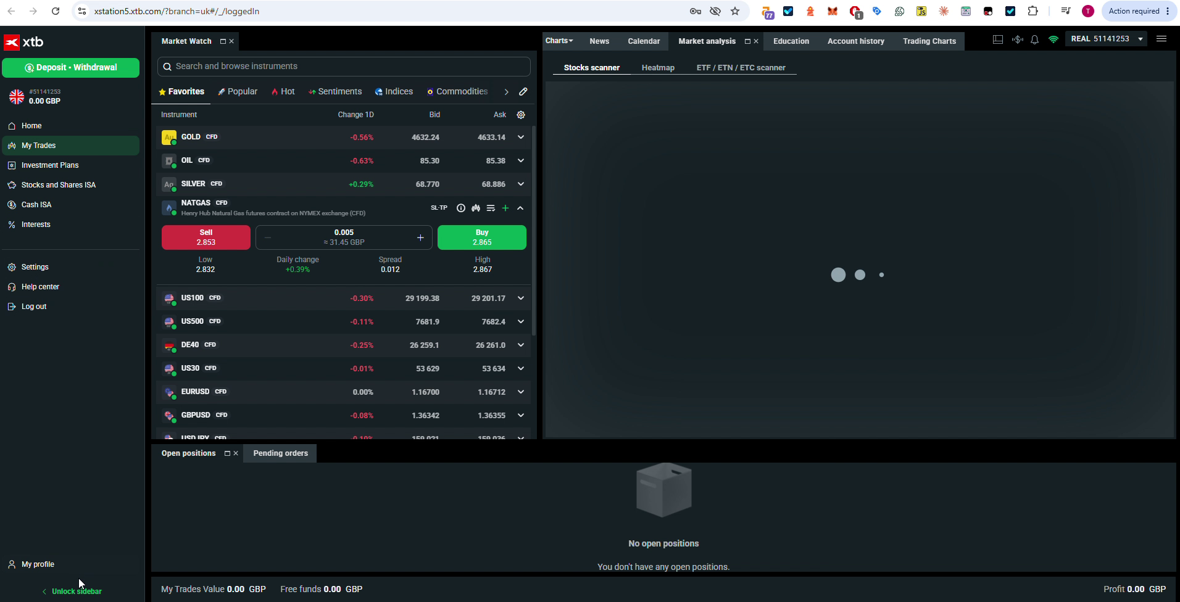Edit favorites with pencil icon
This screenshot has width=1180, height=602.
pos(523,91)
